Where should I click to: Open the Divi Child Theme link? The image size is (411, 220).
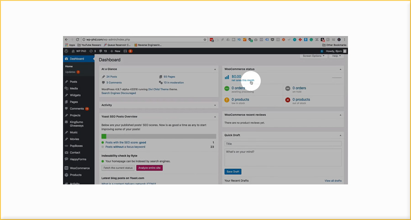pyautogui.click(x=159, y=89)
